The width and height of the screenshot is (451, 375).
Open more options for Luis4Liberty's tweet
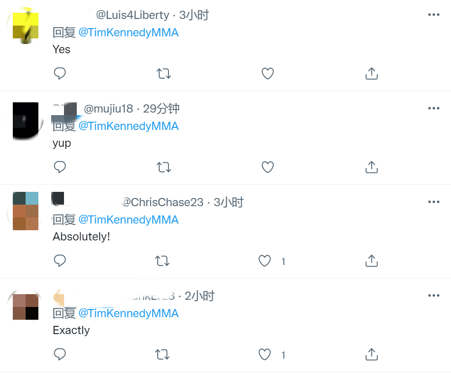click(434, 15)
